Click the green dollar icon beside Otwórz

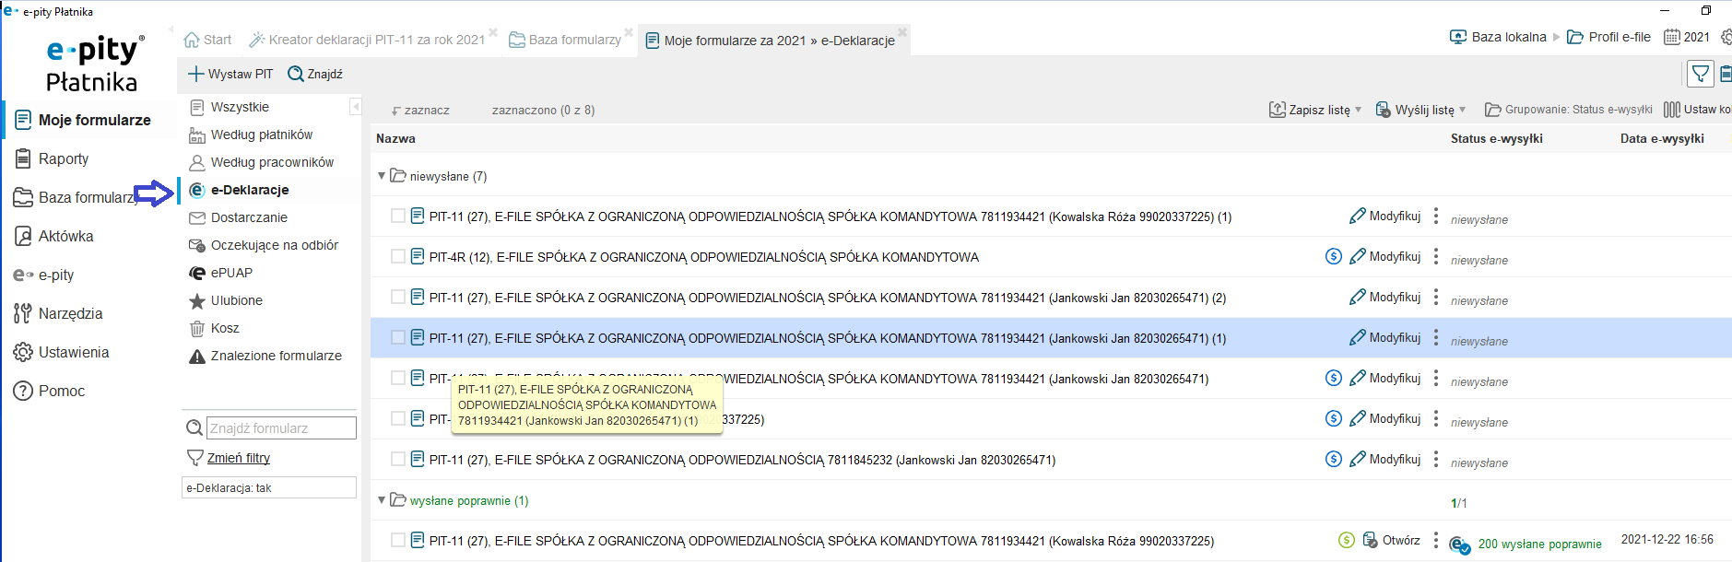[x=1347, y=541]
